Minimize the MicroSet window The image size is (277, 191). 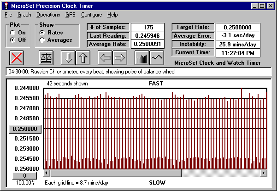coord(254,6)
